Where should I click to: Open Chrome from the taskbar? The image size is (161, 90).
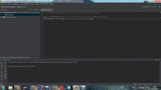coord(18,88)
